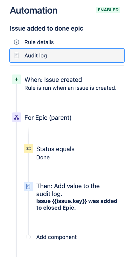Click the Rule details info icon
This screenshot has width=132, height=257.
[x=16, y=42]
